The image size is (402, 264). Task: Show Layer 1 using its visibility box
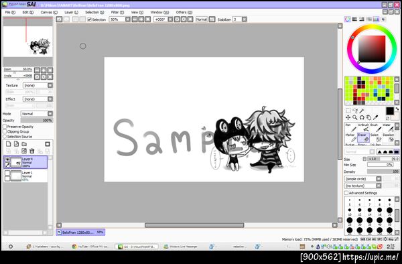pos(7,174)
